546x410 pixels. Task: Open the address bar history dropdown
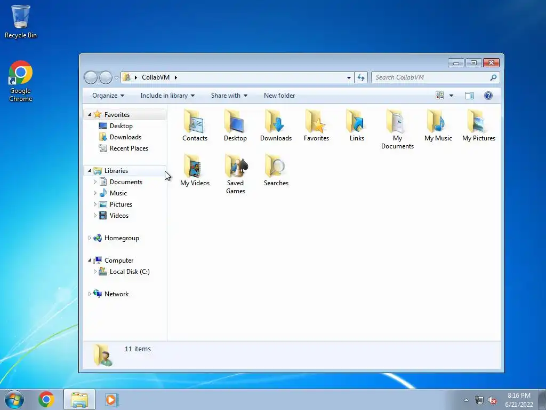pyautogui.click(x=349, y=77)
